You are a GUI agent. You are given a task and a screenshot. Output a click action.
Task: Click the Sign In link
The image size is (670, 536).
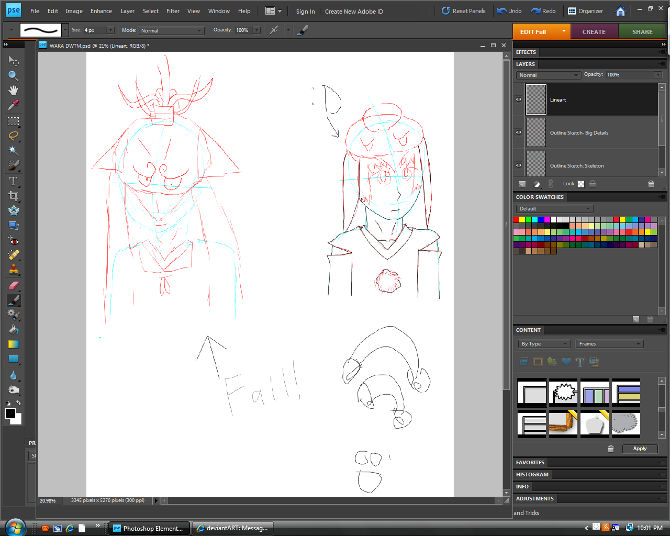(305, 12)
